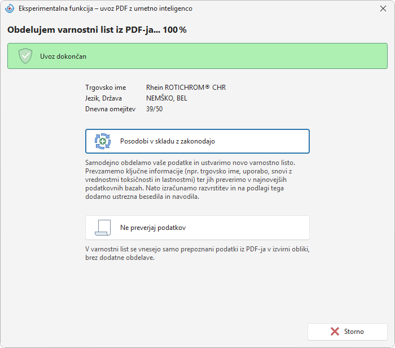Click the paragraph starting 'Samodejno obdelamo vaše podatke'
Viewport: 395px width, 348px height.
(x=190, y=180)
